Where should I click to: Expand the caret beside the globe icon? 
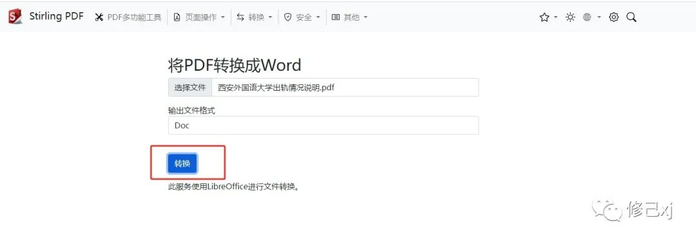(599, 18)
